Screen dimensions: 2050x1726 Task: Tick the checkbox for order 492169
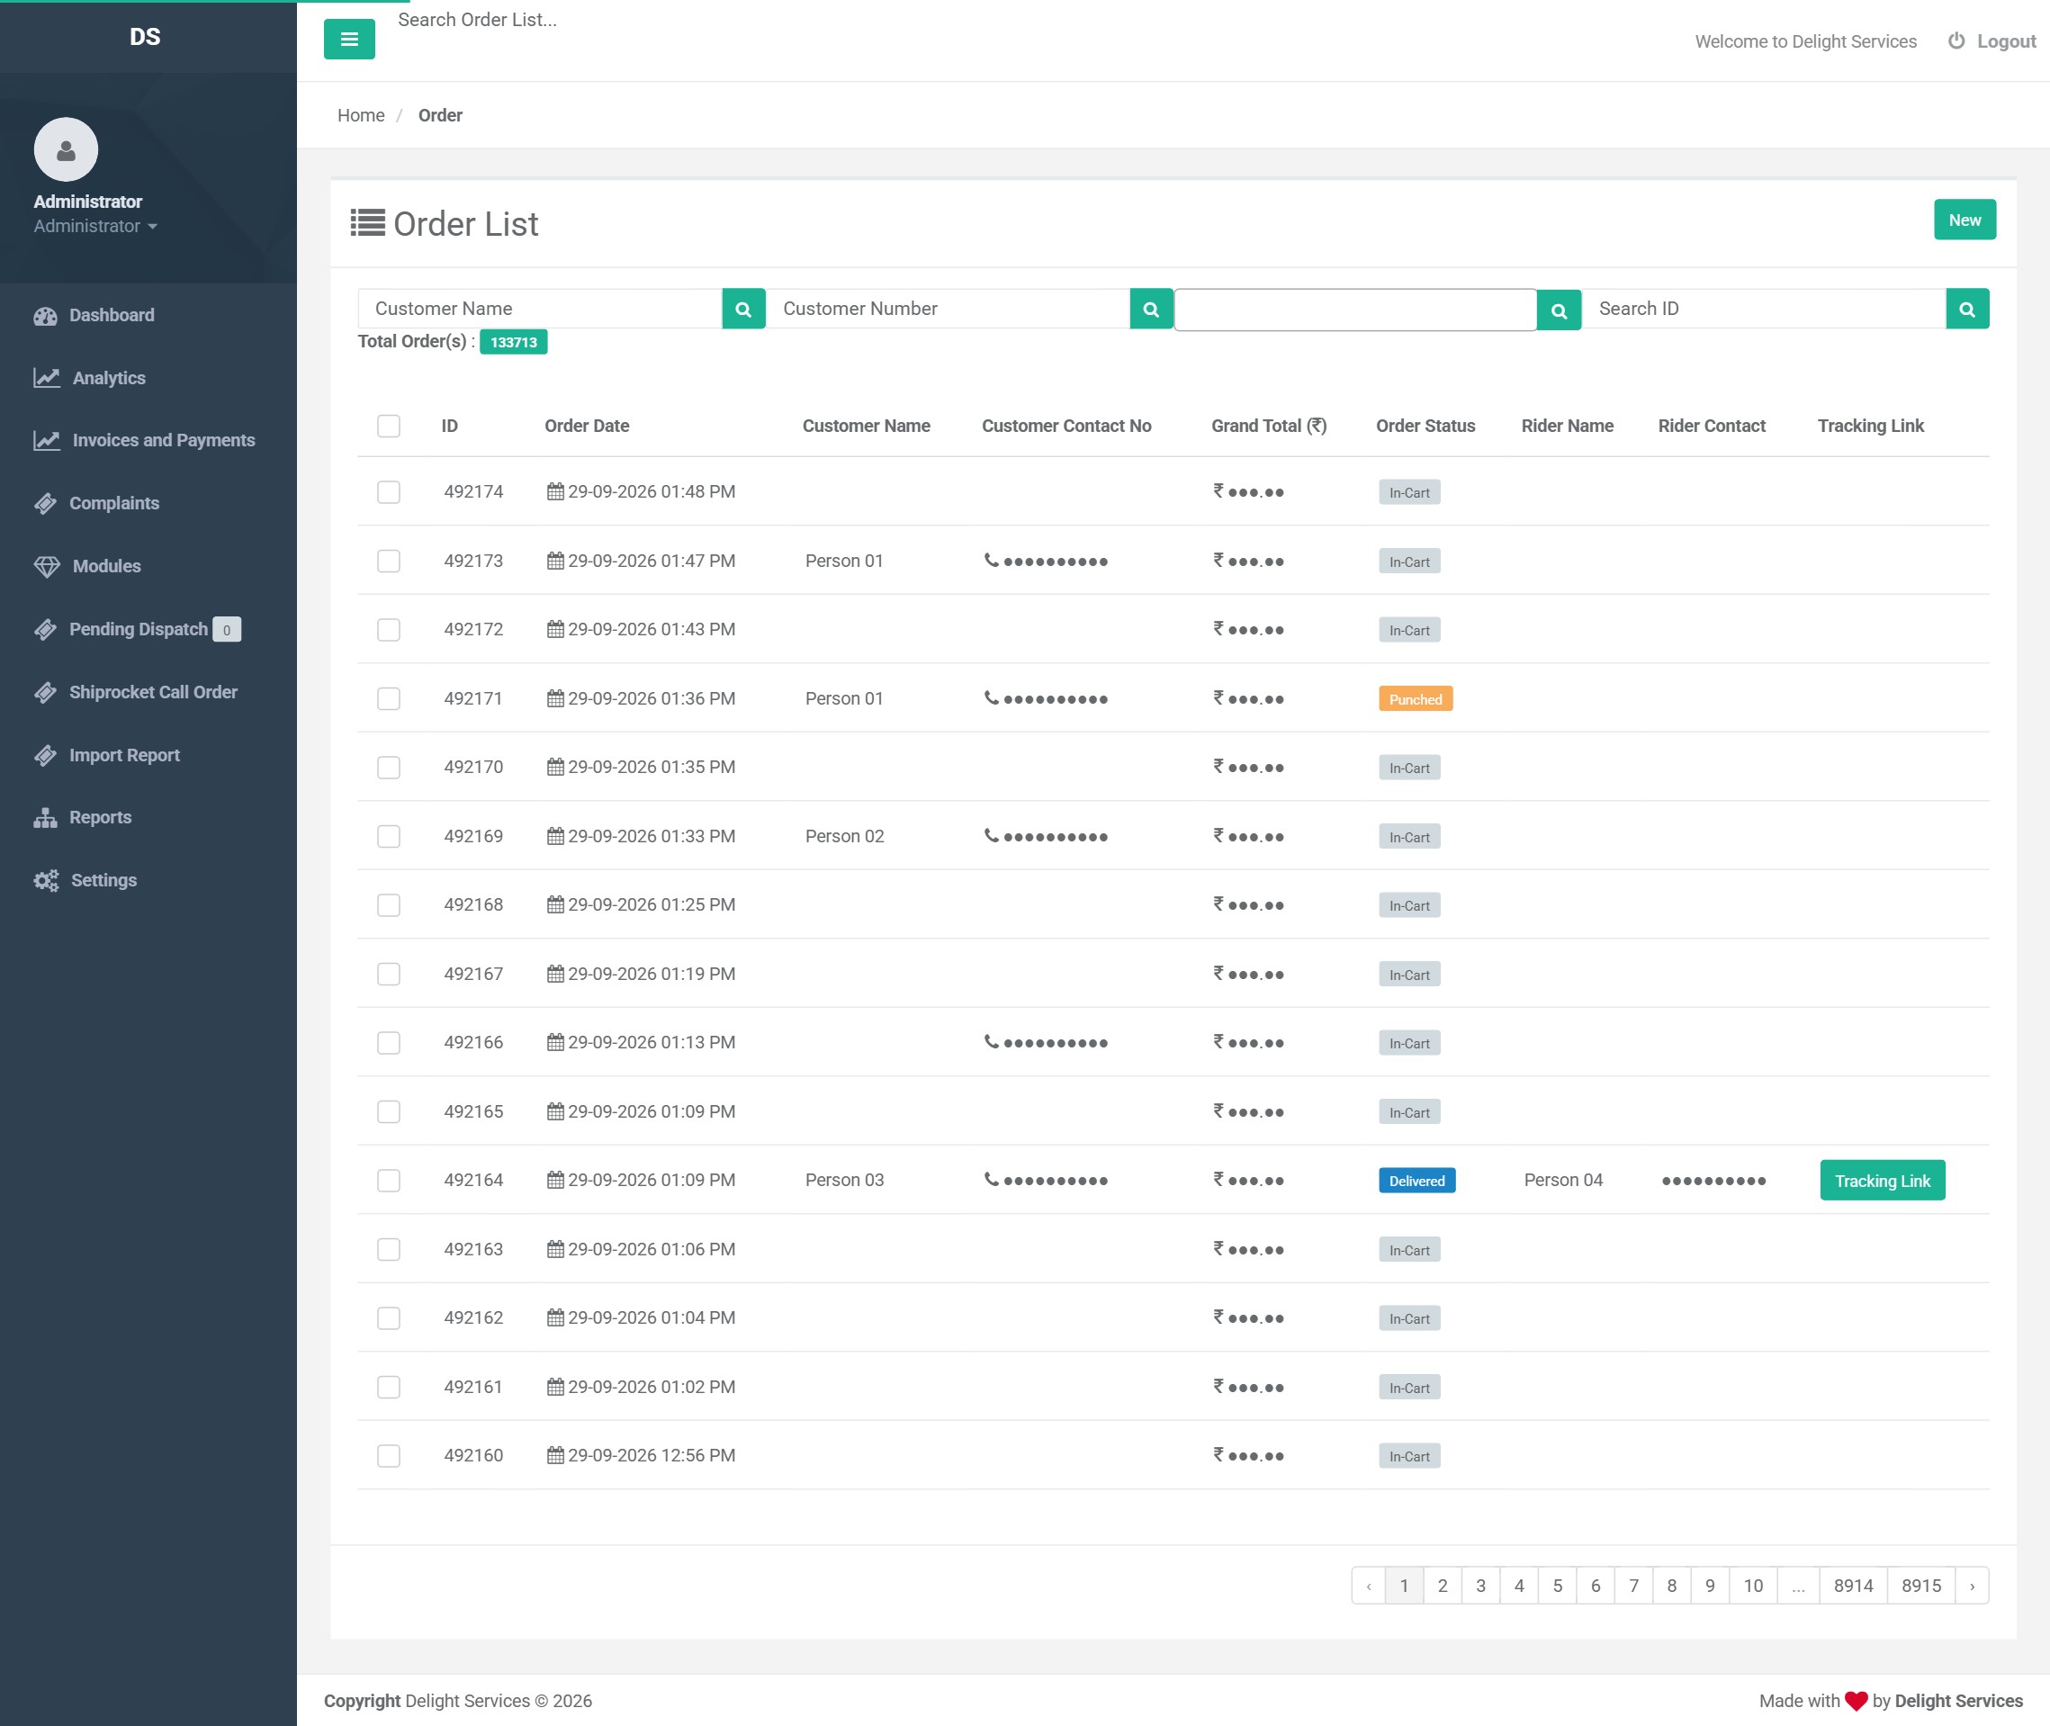click(x=389, y=837)
